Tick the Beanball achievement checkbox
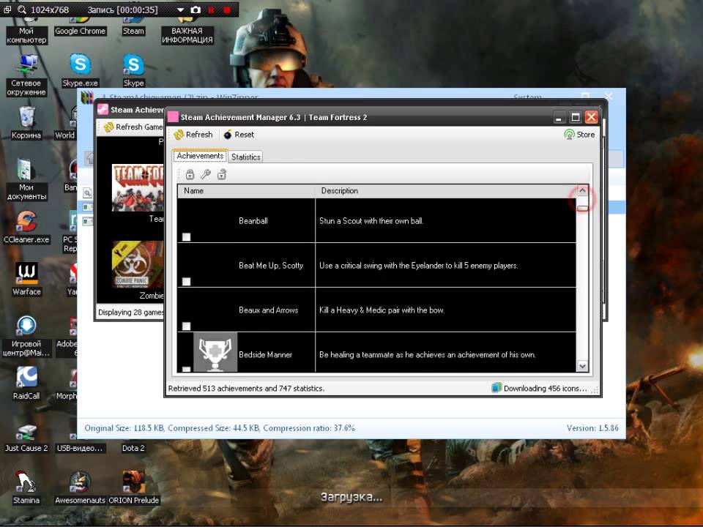Viewport: 703px width, 527px height. click(x=187, y=237)
